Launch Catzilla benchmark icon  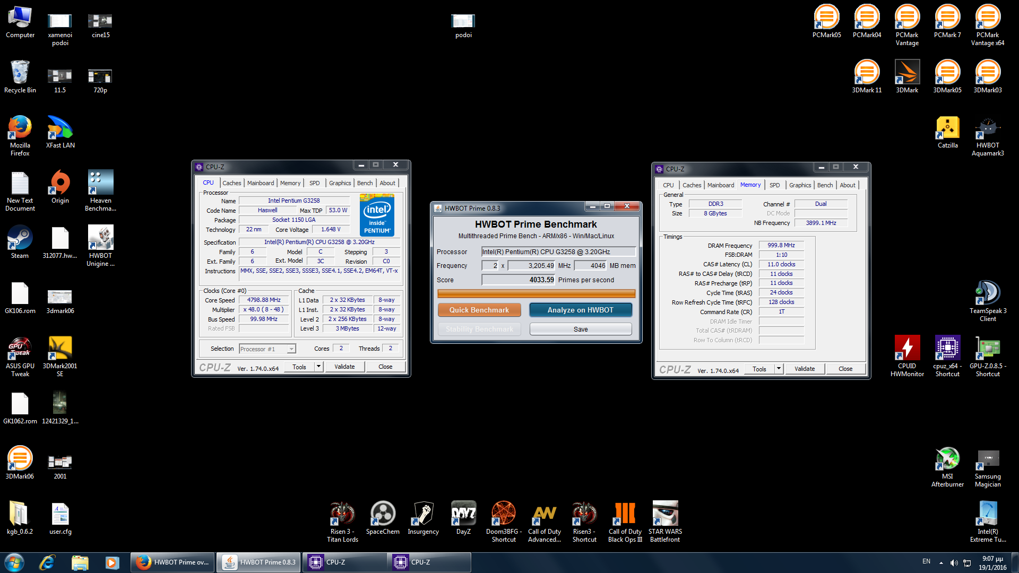click(x=947, y=132)
